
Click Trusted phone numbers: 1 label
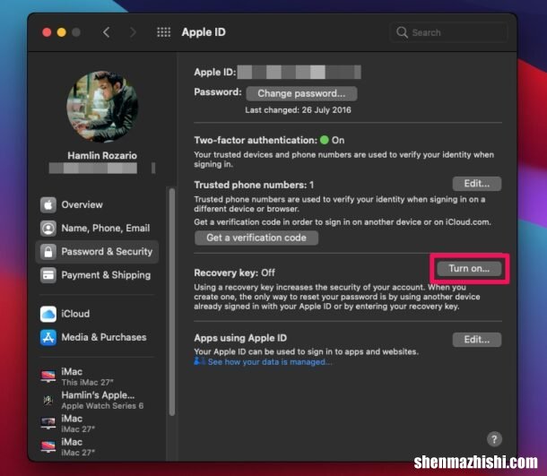point(254,185)
